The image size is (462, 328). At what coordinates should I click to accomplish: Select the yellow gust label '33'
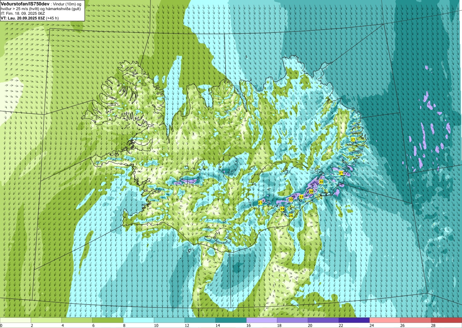point(301,197)
